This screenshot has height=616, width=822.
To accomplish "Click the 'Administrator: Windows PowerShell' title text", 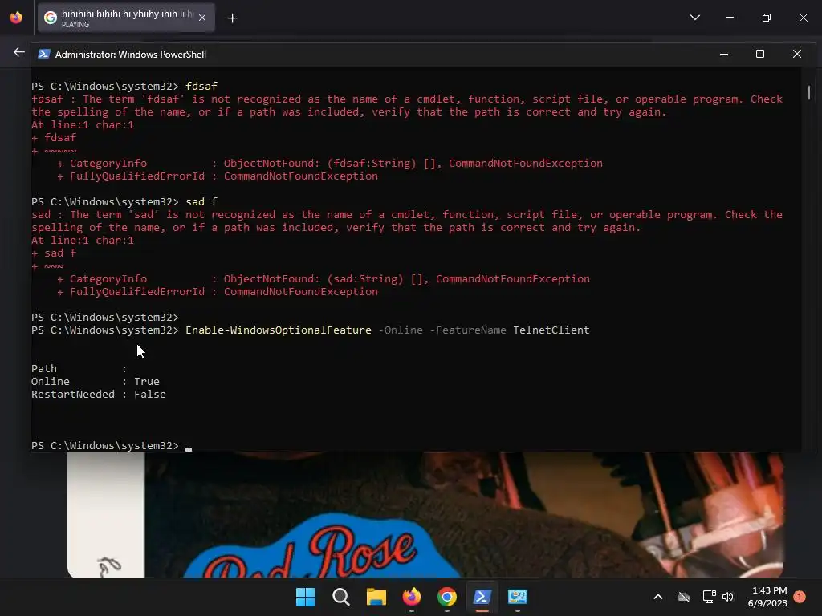I will [x=131, y=55].
